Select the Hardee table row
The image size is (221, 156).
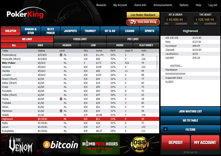[x=80, y=71]
